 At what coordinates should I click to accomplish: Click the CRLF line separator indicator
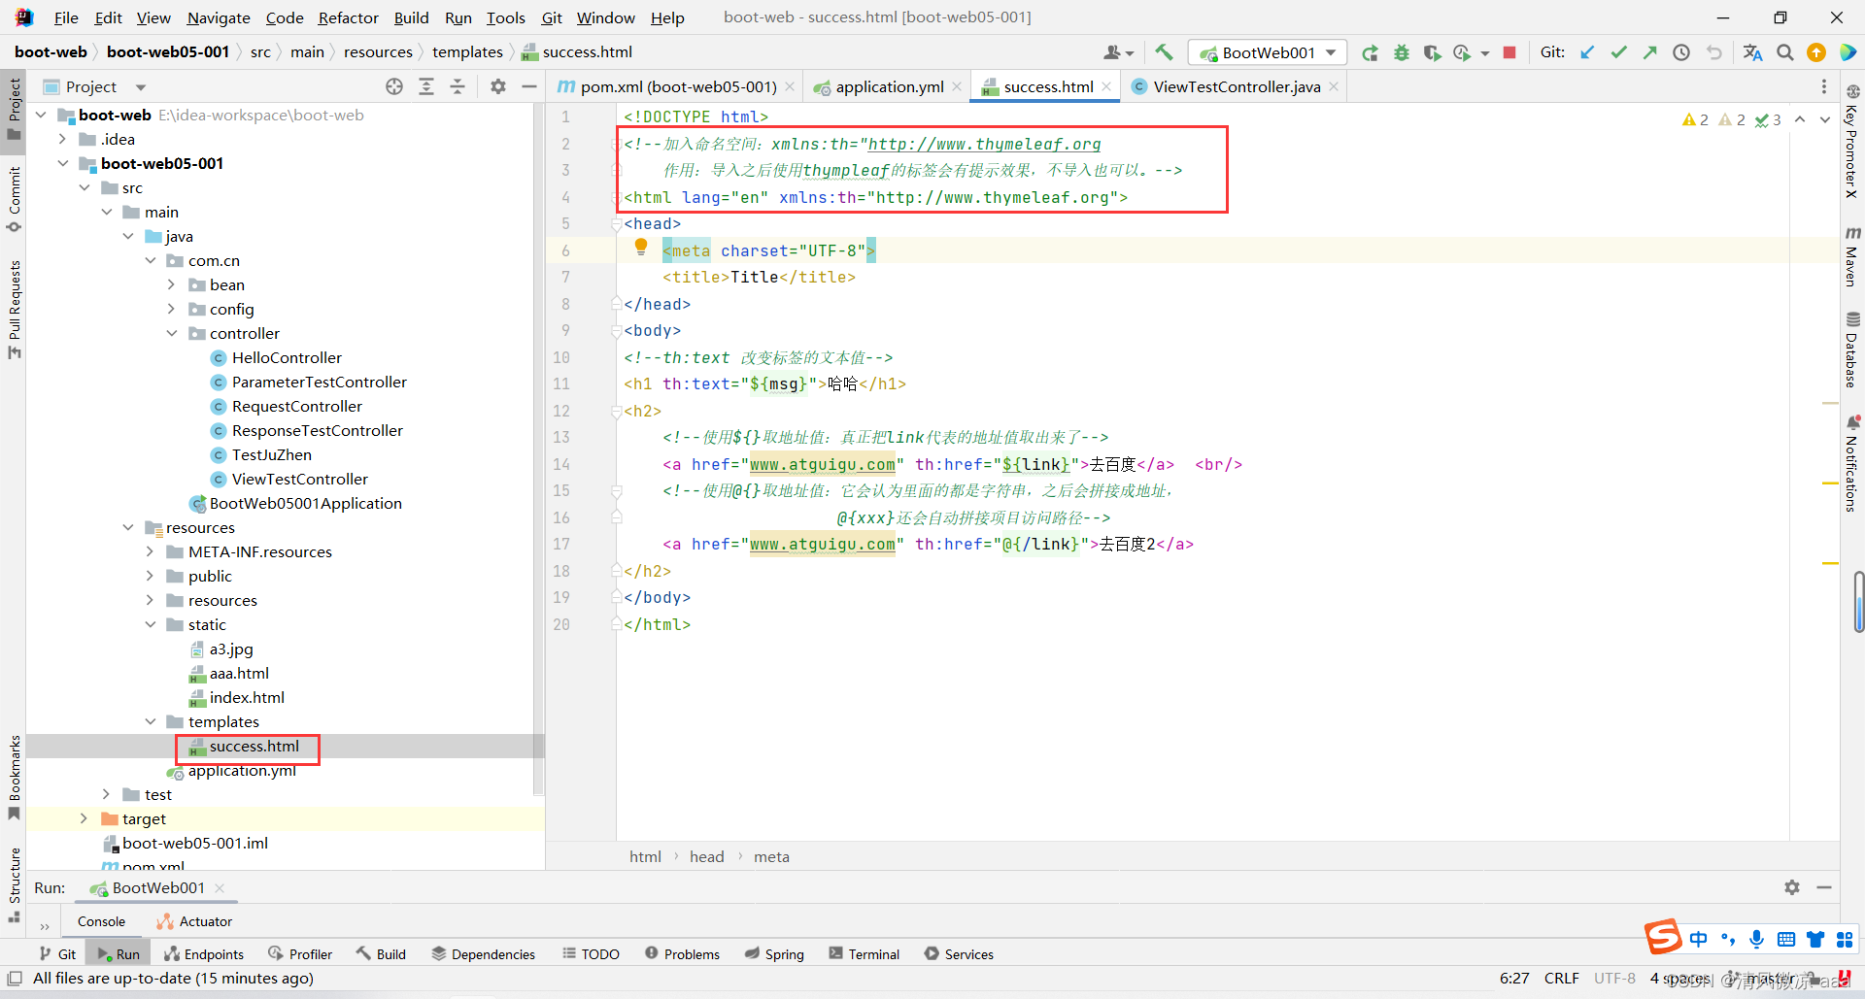(x=1561, y=978)
